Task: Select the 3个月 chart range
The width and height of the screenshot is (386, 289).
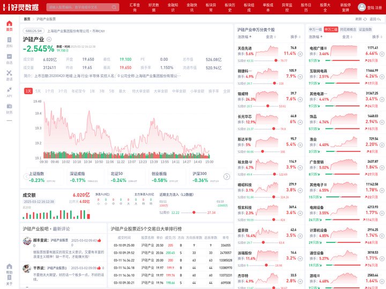Action: [x=63, y=91]
